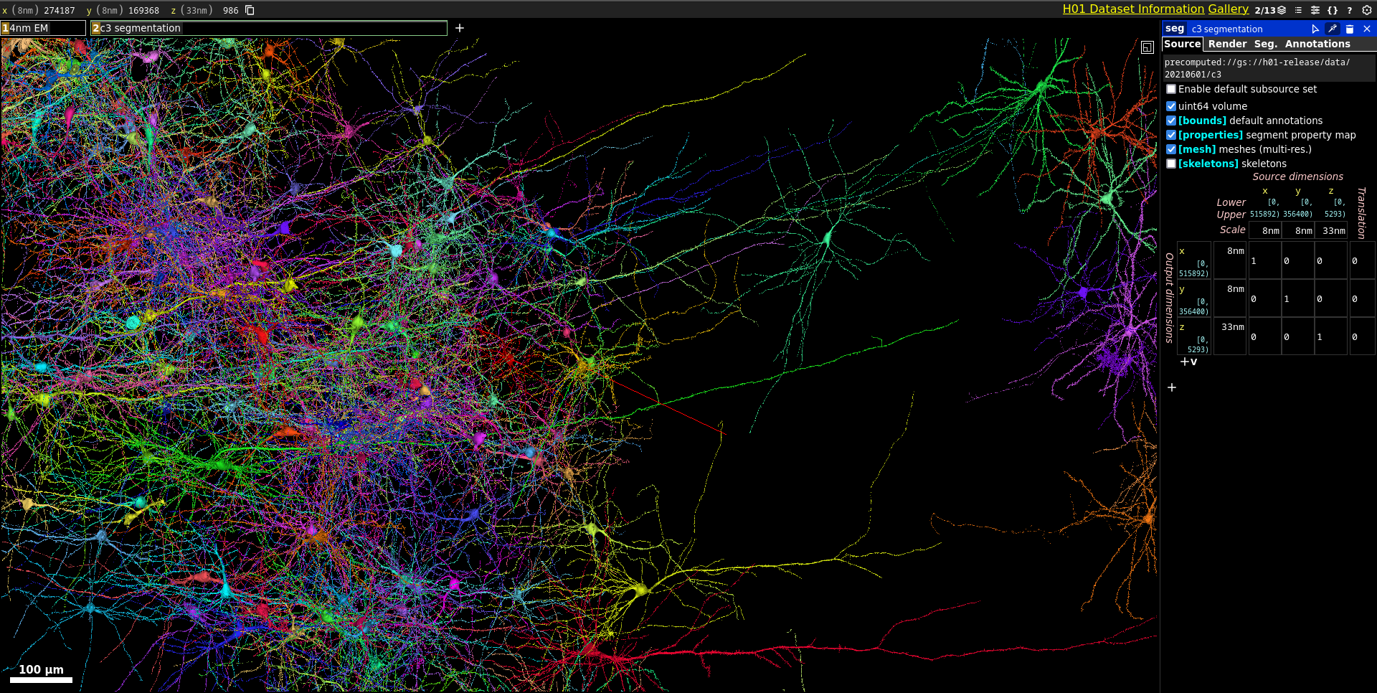This screenshot has height=693, width=1377.
Task: Add a new layer with plus icon
Action: click(x=460, y=28)
